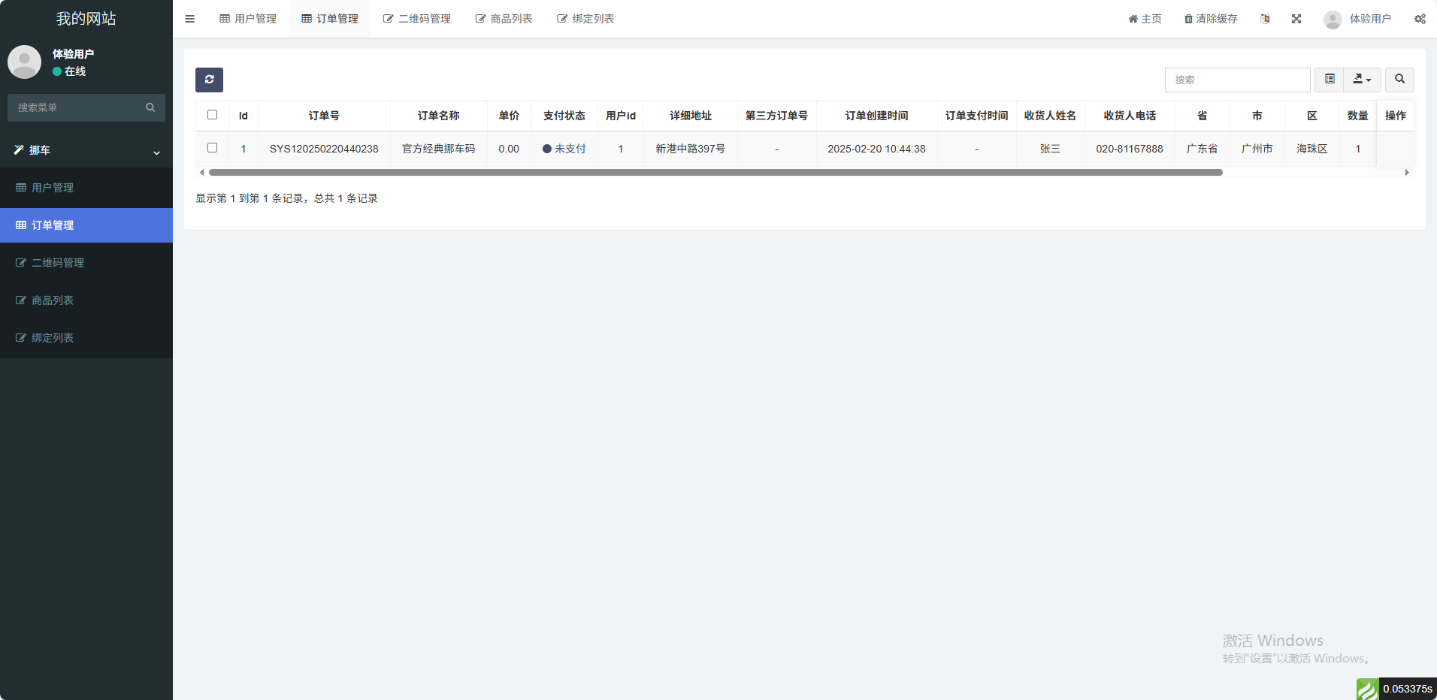The image size is (1437, 700).
Task: Sort by the 订单创建时间 column header
Action: click(x=876, y=116)
